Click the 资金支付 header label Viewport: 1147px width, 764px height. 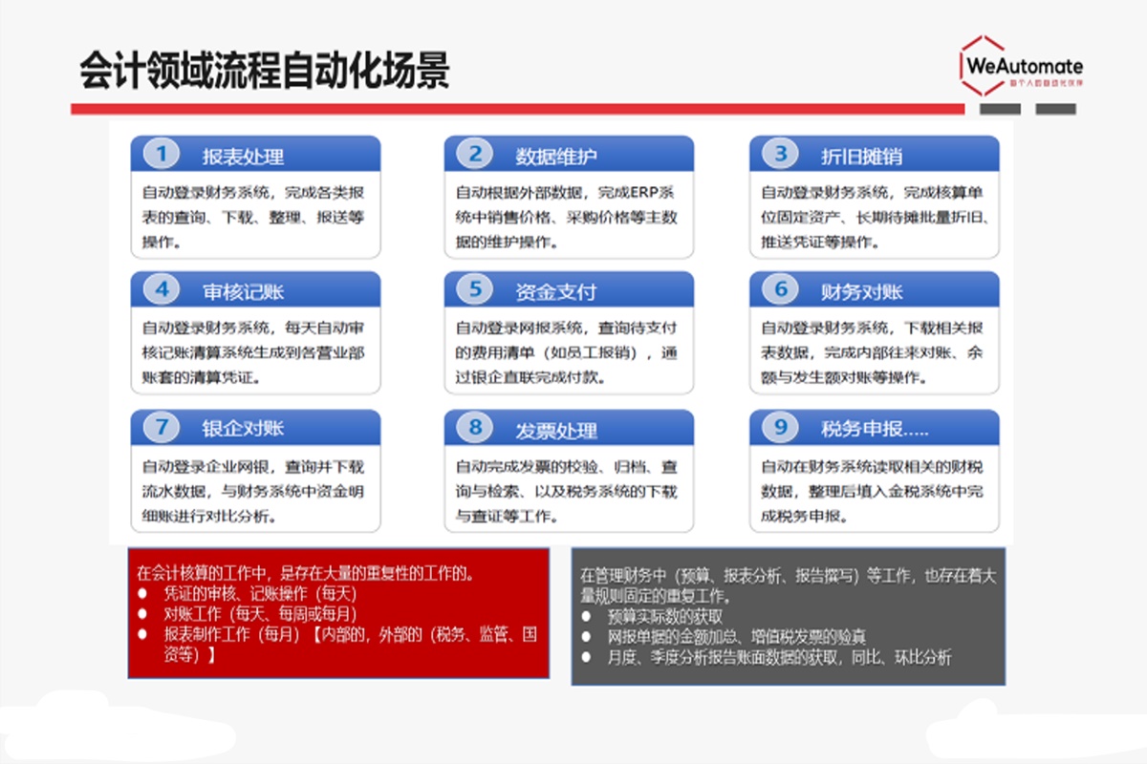click(555, 292)
